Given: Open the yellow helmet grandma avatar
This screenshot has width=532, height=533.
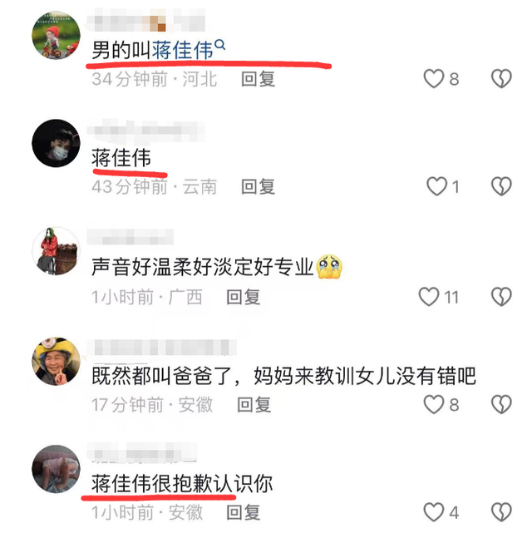Looking at the screenshot, I should (x=56, y=361).
